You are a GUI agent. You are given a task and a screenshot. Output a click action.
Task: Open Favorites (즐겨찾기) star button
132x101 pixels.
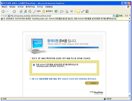(47, 11)
